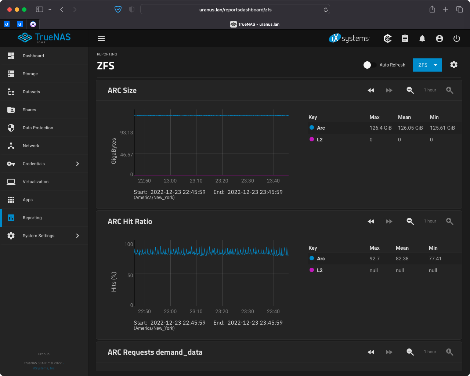This screenshot has width=470, height=376.
Task: Go back in Safari history
Action: point(62,10)
